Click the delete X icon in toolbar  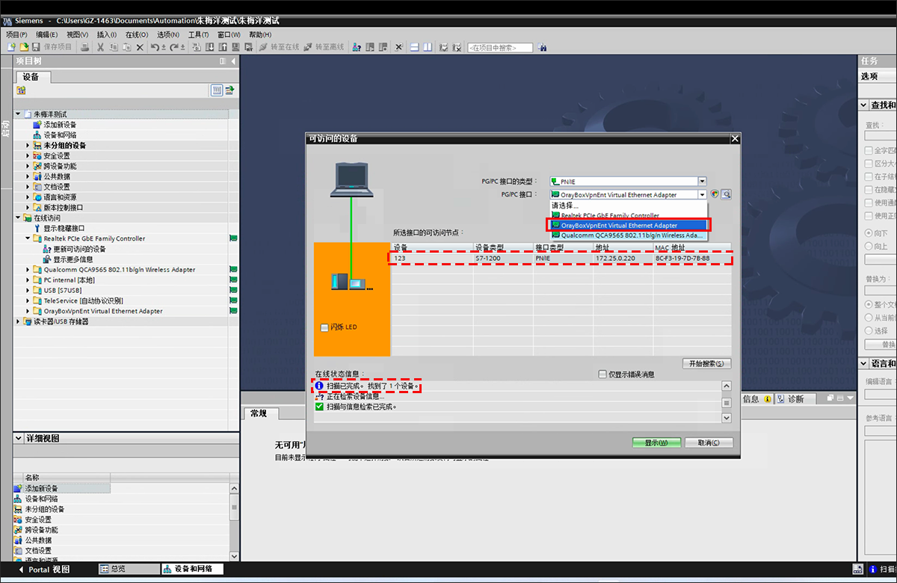[139, 47]
